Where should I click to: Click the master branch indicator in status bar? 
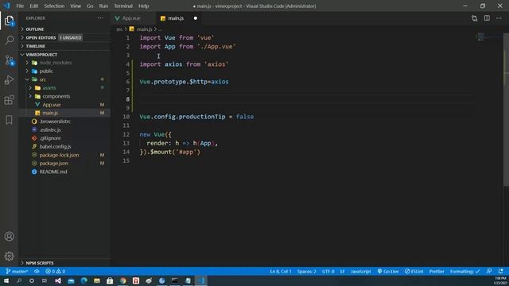[x=17, y=271]
